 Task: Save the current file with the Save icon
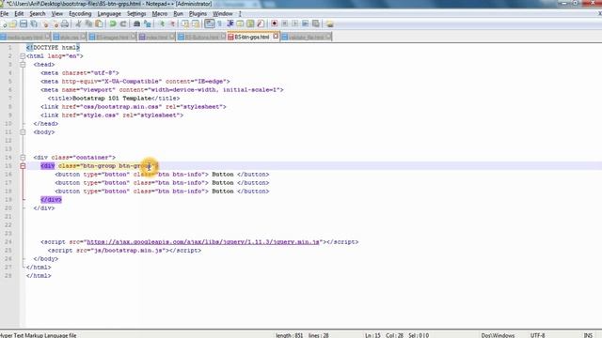click(24, 23)
